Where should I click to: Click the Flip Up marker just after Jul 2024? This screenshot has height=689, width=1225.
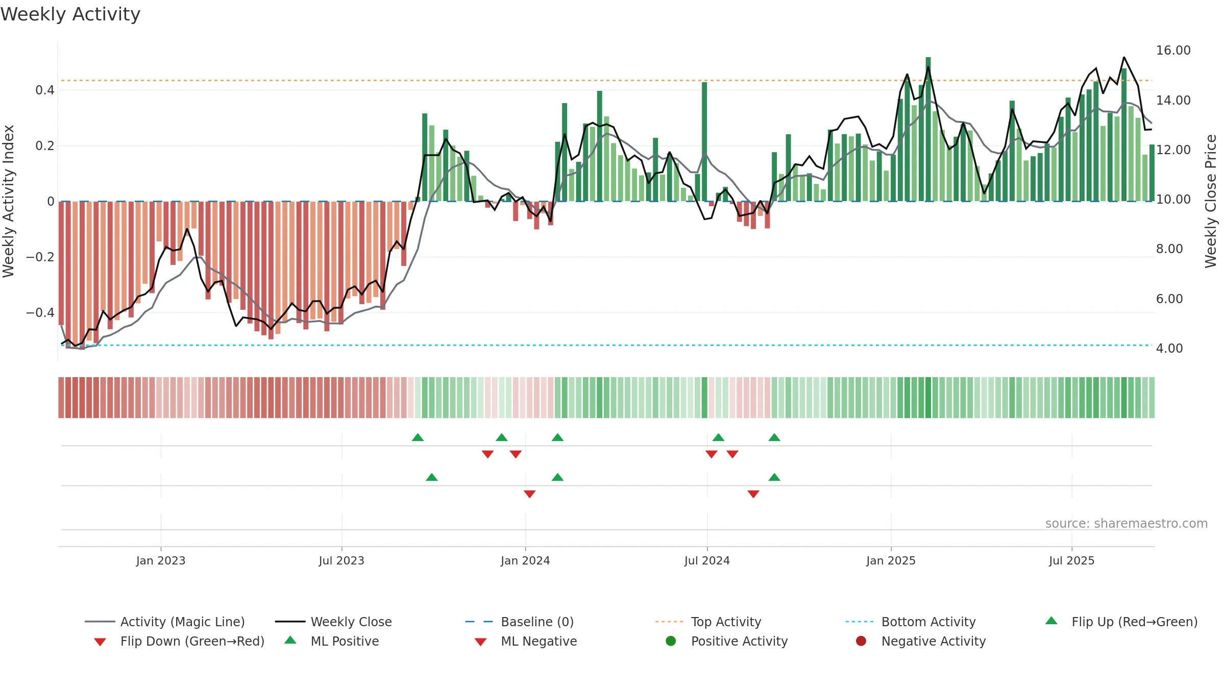pyautogui.click(x=718, y=437)
